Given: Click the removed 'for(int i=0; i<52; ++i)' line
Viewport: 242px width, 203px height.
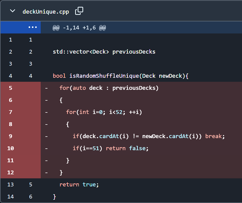Looking at the screenshot, I should (x=104, y=112).
